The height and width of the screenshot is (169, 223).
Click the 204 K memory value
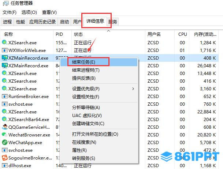[209, 119]
